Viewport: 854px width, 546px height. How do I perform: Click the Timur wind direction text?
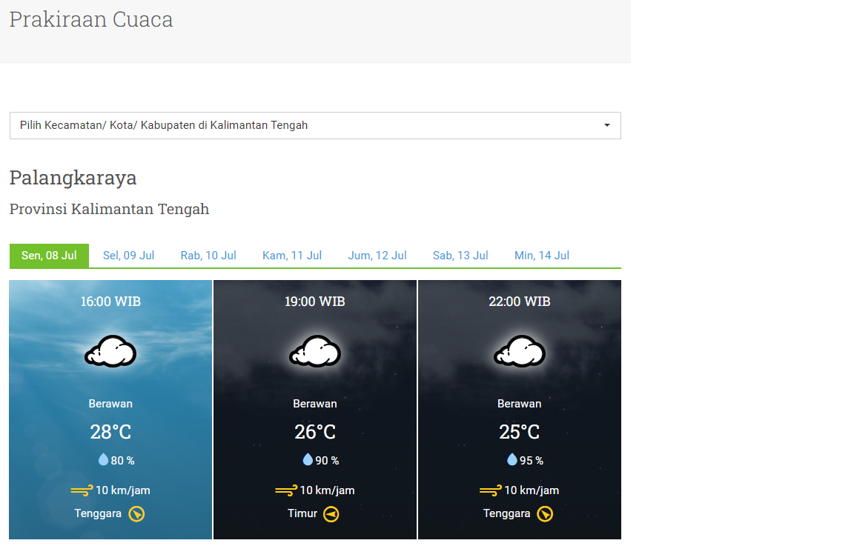[302, 513]
